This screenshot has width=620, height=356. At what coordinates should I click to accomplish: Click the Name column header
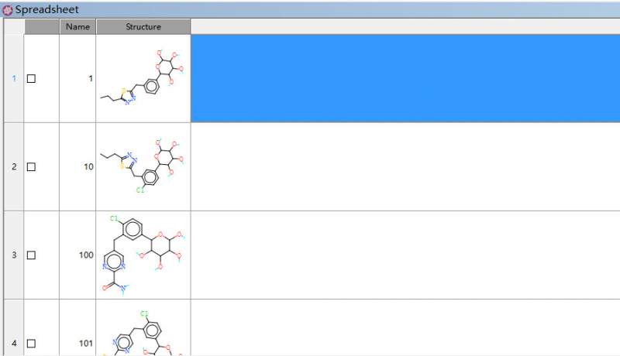(77, 27)
